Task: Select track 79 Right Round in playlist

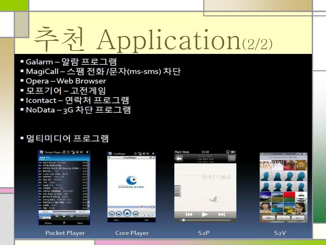Action: click(x=63, y=163)
